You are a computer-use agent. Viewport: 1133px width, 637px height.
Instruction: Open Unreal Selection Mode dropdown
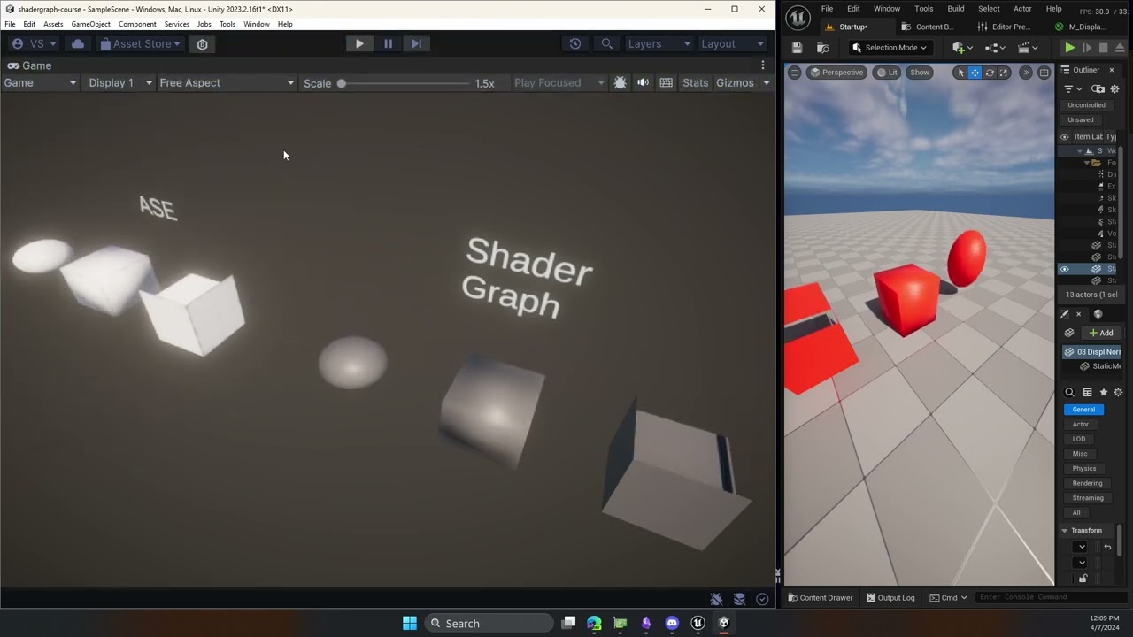[890, 48]
